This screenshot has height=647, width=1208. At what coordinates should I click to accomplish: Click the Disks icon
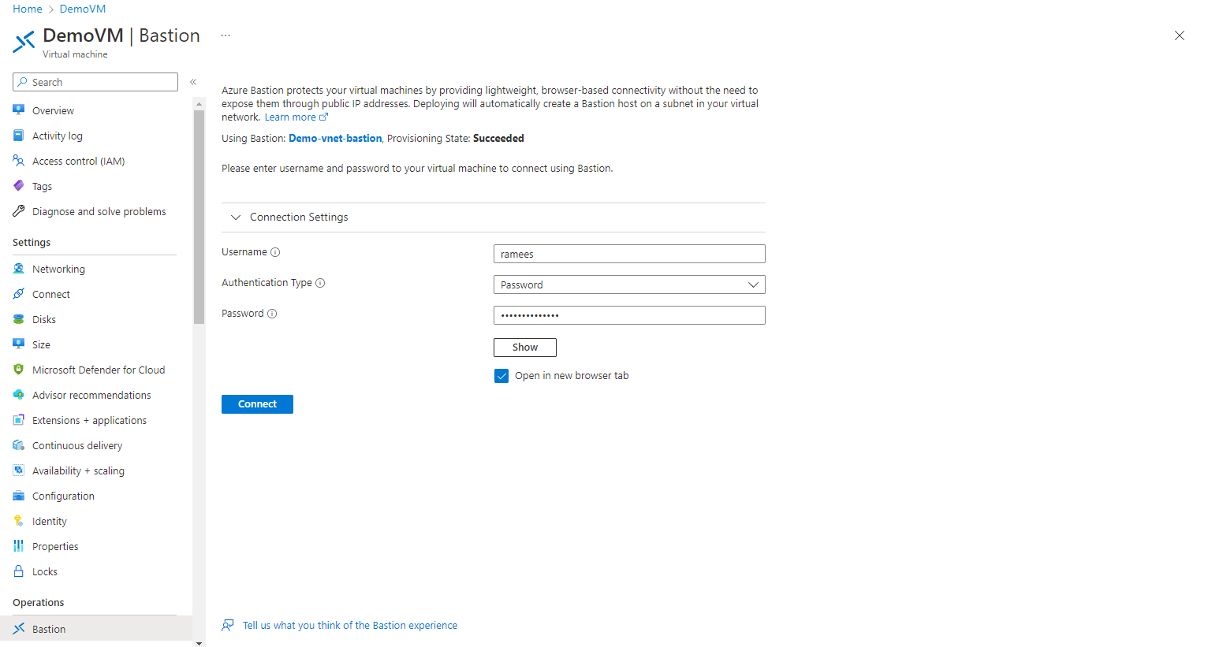[19, 319]
